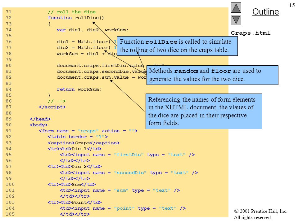Click line number 71
Viewport: 298px width, 223px height.
coord(9,12)
